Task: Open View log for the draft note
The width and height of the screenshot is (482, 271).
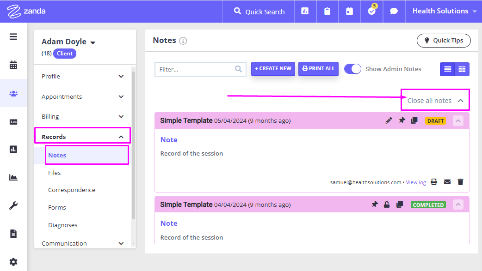Action: click(415, 182)
